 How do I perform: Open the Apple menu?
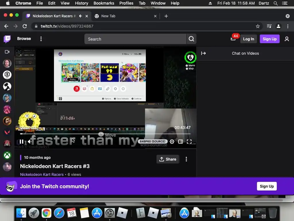click(8, 3)
